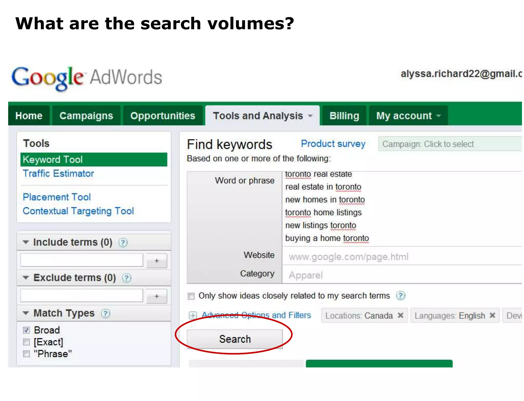
Task: Open Campaign: Click to select dropdown
Action: coord(450,144)
